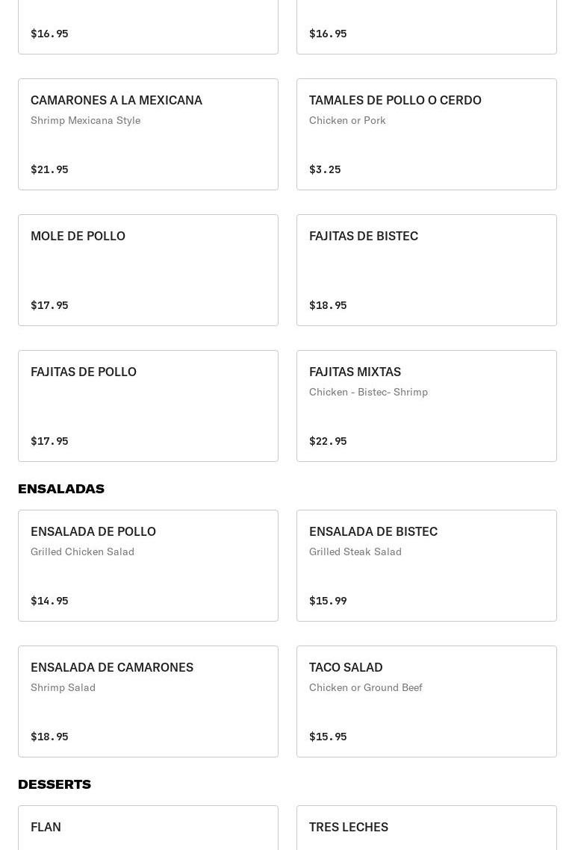Click the $3.25 tamales price

tap(325, 169)
